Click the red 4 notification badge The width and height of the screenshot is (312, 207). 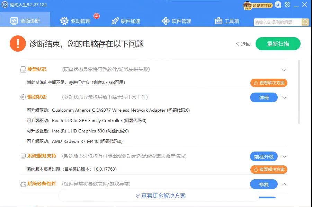point(97,16)
